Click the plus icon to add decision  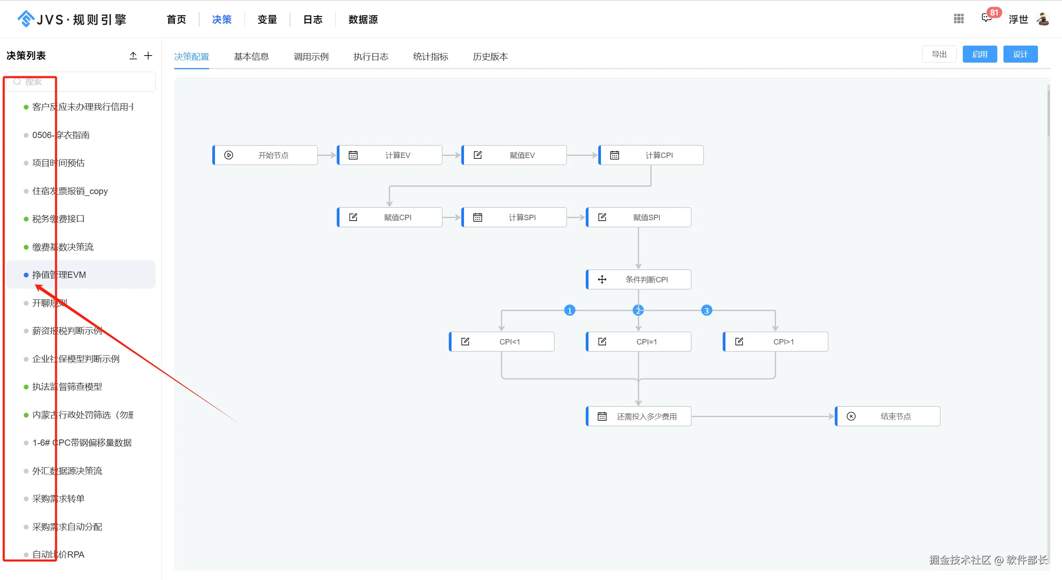tap(148, 56)
